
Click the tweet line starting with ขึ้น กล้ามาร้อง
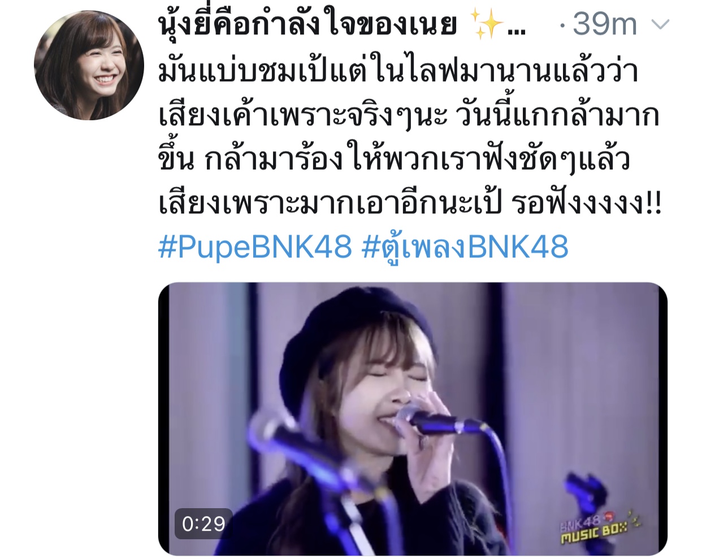pyautogui.click(x=394, y=159)
